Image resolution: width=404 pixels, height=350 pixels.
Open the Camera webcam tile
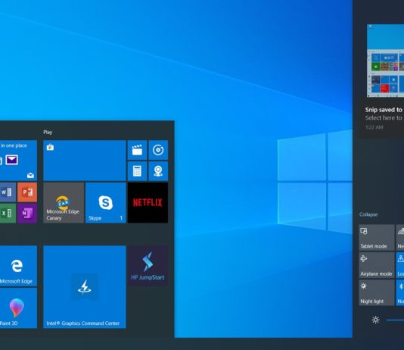click(x=158, y=171)
